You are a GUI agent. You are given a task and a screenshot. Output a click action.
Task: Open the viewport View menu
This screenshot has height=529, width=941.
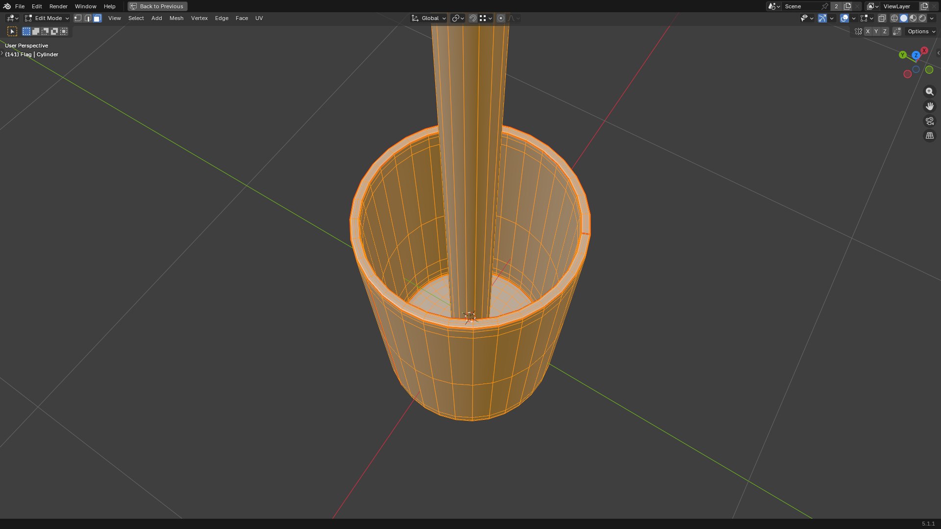pos(114,18)
